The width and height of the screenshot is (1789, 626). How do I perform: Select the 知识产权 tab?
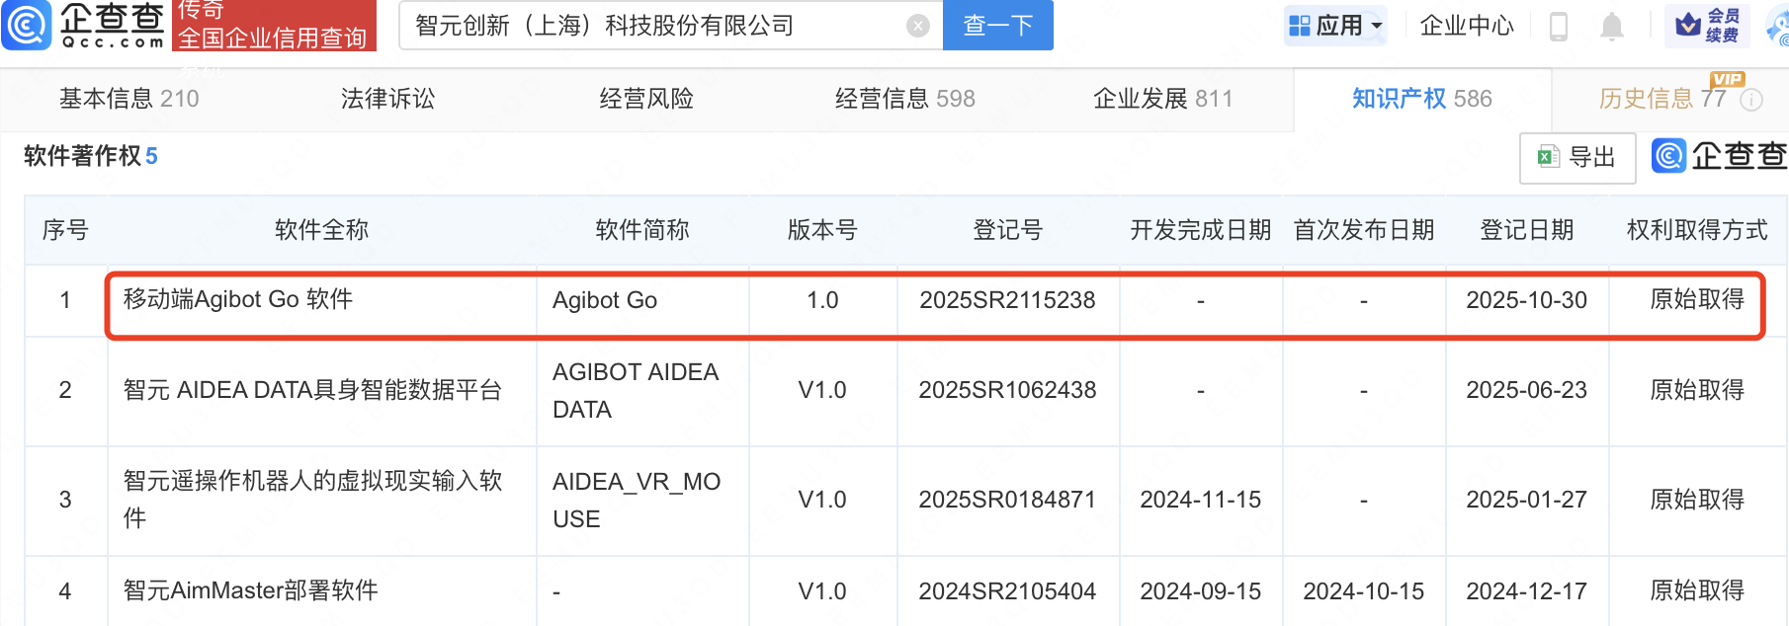[x=1421, y=99]
